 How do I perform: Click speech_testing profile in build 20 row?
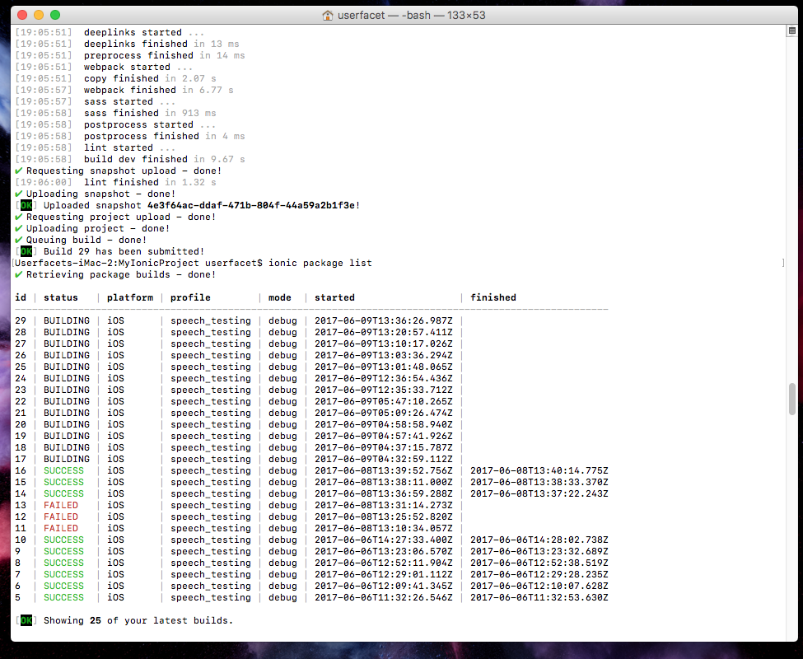click(x=211, y=424)
